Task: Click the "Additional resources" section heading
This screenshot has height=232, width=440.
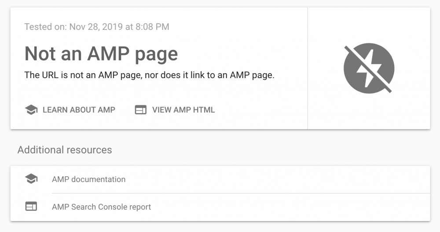Action: (65, 150)
